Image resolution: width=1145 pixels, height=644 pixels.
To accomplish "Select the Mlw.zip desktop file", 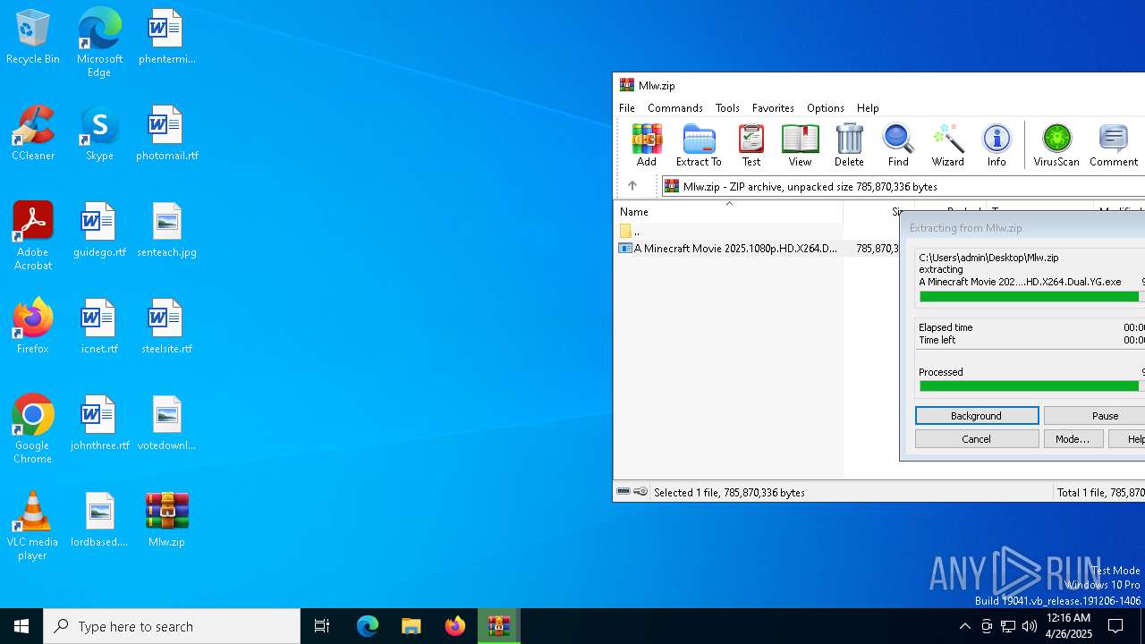I will (167, 520).
